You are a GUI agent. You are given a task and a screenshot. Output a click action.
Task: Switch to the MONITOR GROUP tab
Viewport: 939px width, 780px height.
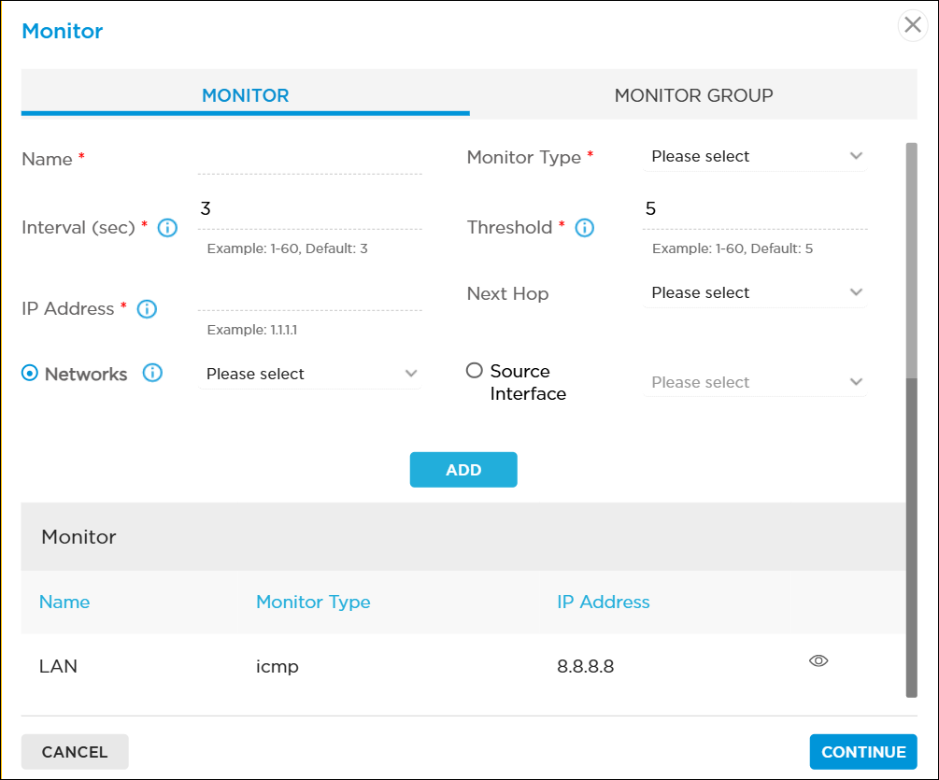[693, 95]
